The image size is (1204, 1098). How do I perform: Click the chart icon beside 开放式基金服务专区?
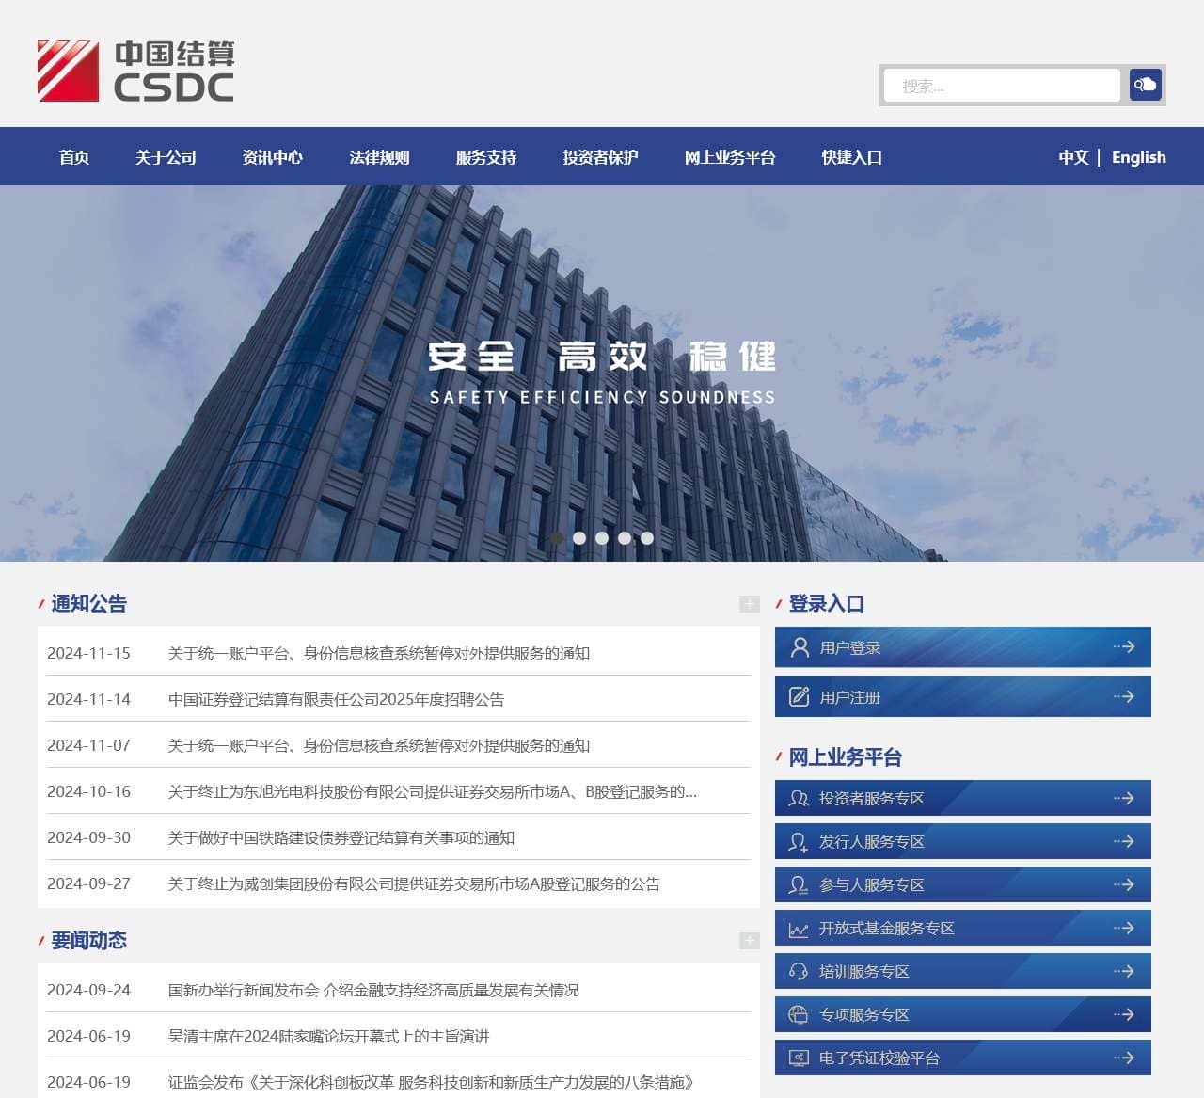pos(799,929)
